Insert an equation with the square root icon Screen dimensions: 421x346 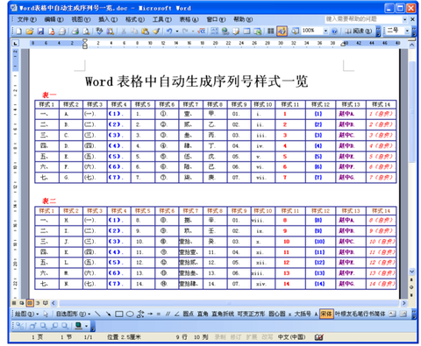coord(201,31)
